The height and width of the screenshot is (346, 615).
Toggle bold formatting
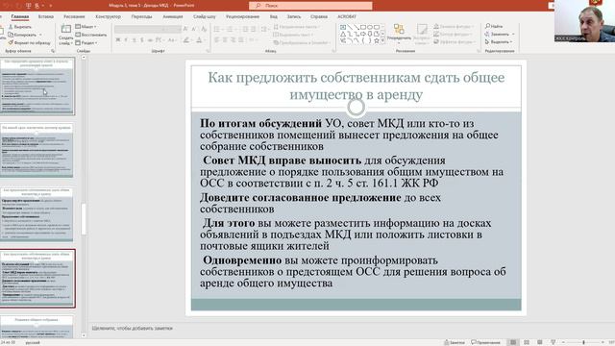point(117,40)
